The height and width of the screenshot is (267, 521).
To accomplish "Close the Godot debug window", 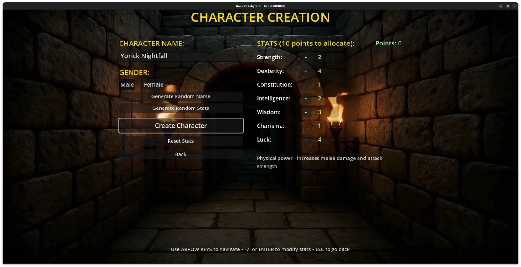I will [x=514, y=6].
